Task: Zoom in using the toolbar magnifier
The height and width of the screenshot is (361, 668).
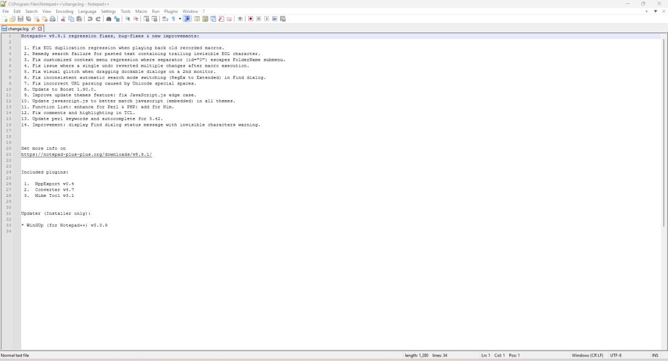Action: (127, 18)
